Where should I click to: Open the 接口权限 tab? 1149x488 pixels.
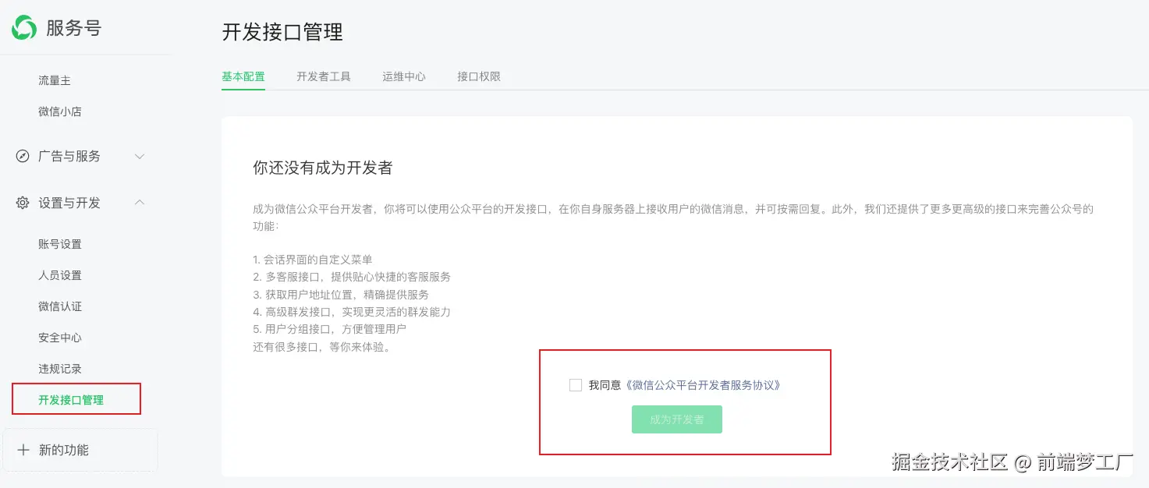pos(479,76)
